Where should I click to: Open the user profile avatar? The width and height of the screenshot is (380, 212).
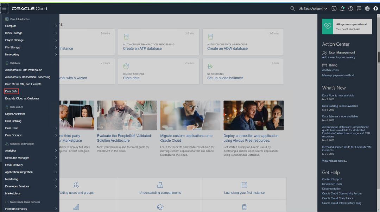[375, 8]
